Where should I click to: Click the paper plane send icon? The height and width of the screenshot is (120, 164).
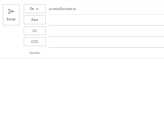(11, 11)
